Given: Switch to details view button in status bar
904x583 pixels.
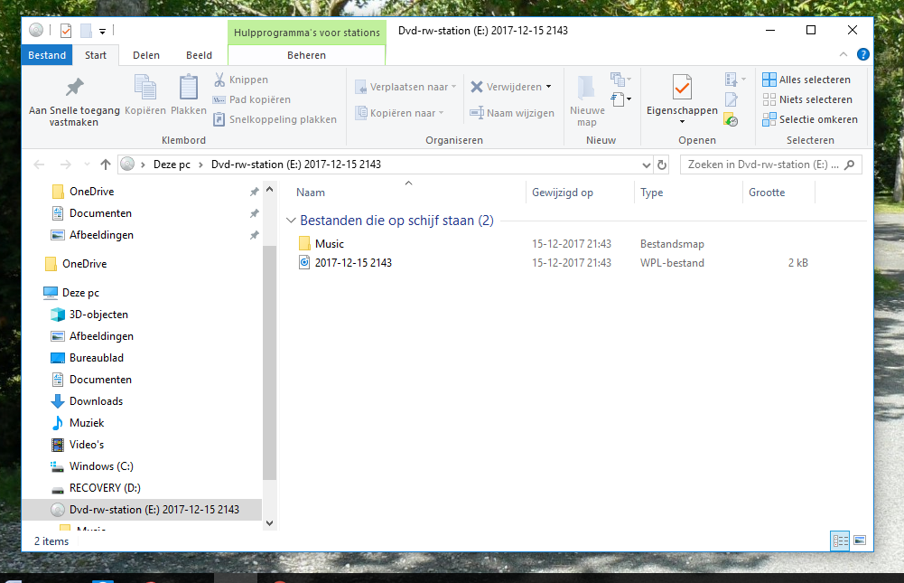Looking at the screenshot, I should [x=840, y=541].
